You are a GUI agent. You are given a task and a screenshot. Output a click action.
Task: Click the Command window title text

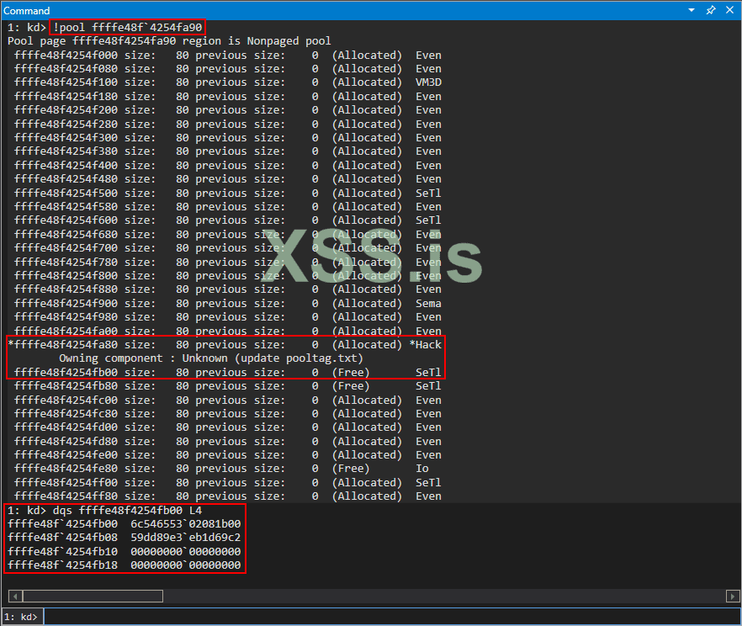(x=27, y=10)
